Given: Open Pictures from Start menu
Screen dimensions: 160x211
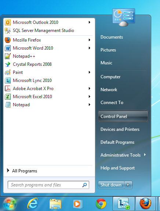Looking at the screenshot, I should 108,50.
